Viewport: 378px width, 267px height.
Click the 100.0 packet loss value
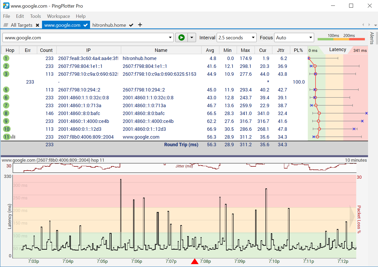coord(299,82)
